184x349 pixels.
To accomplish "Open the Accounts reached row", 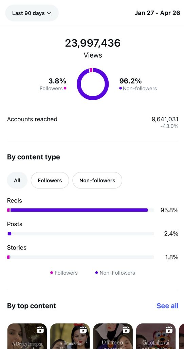I will coord(93,122).
